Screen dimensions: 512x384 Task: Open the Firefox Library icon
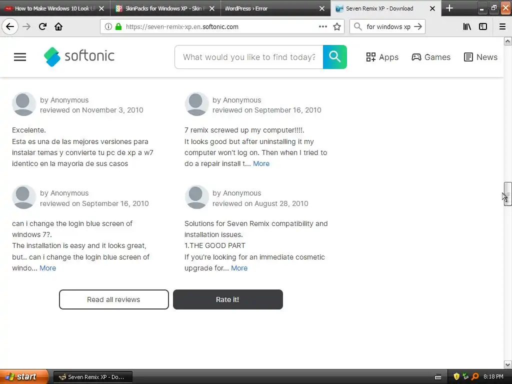point(467,27)
